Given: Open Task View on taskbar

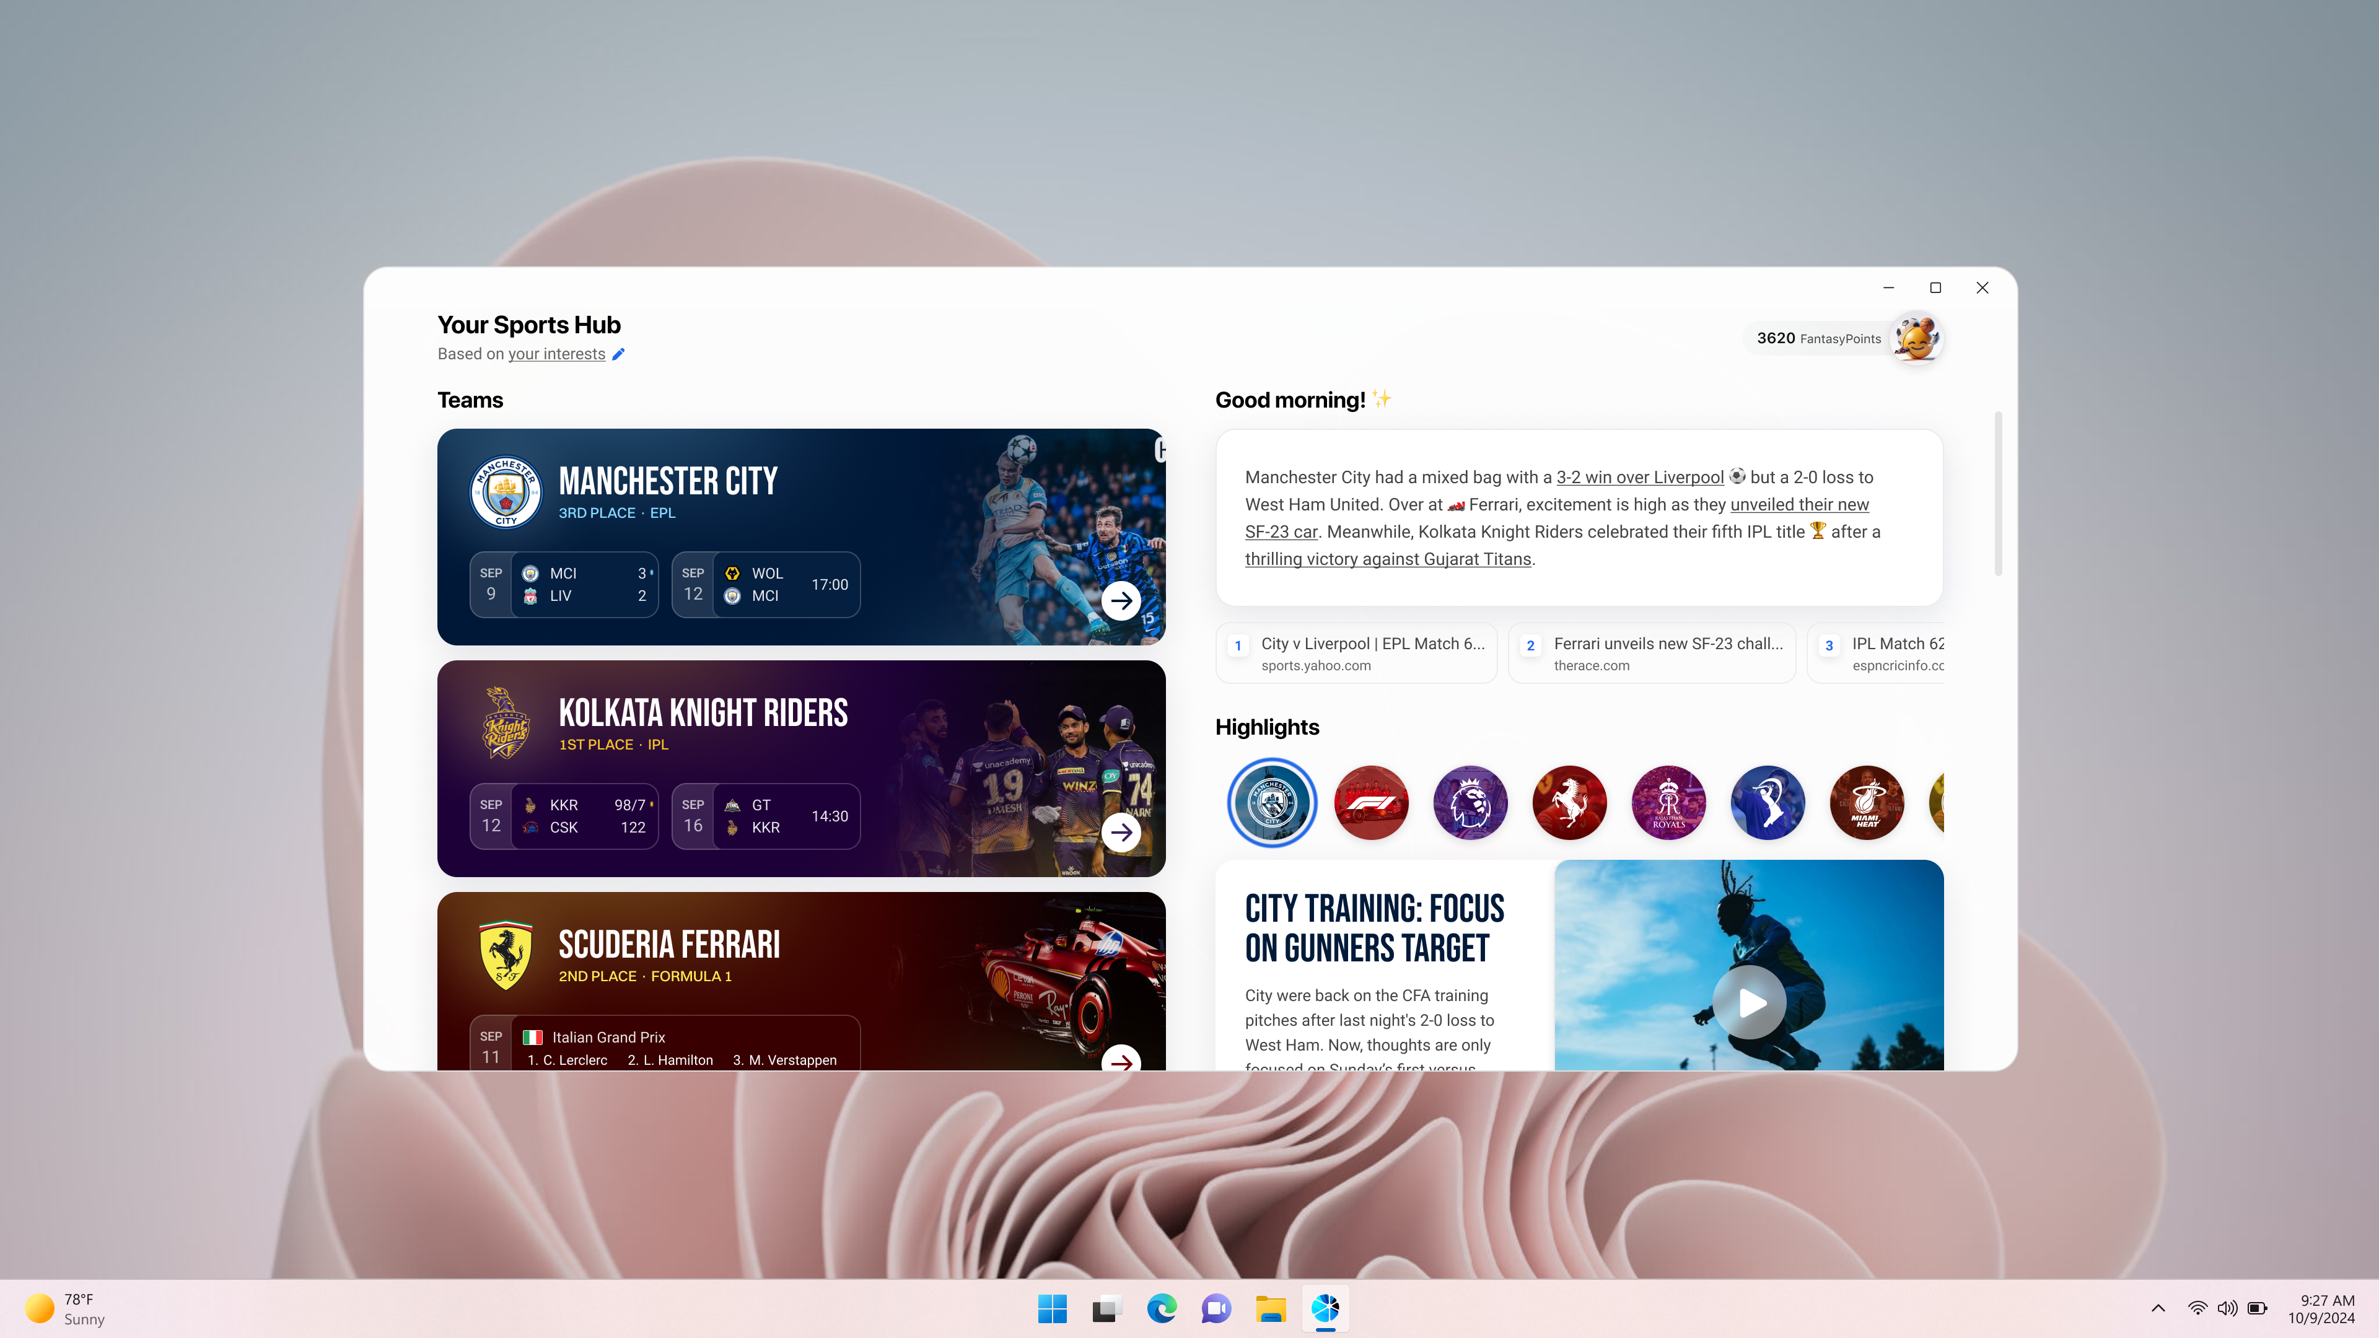Looking at the screenshot, I should pos(1106,1308).
